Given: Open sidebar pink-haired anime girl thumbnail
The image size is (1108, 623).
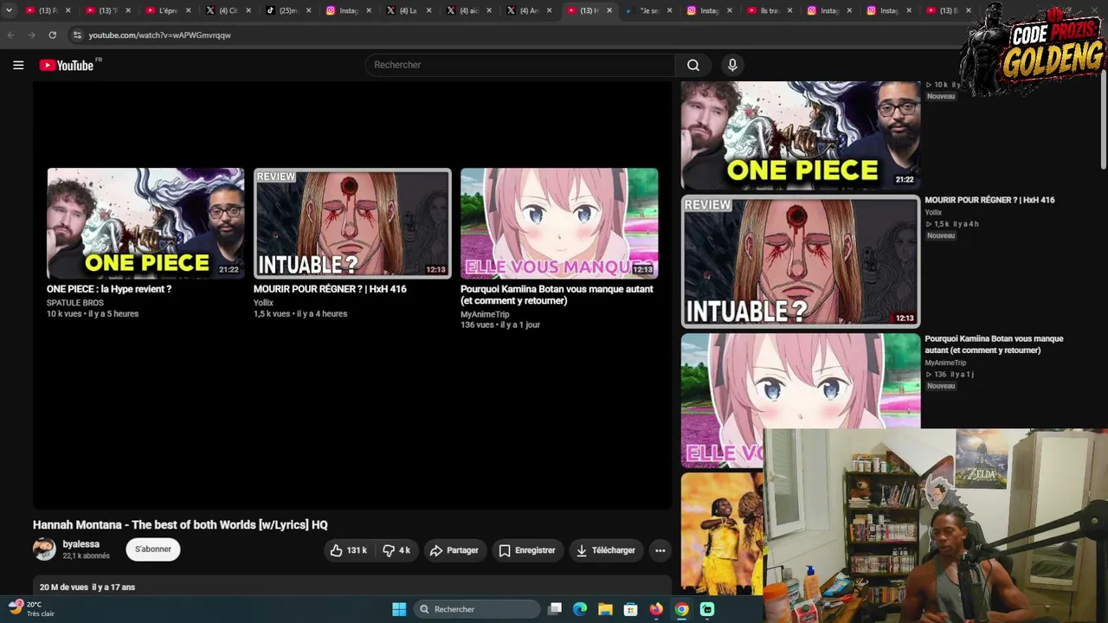Looking at the screenshot, I should [801, 401].
